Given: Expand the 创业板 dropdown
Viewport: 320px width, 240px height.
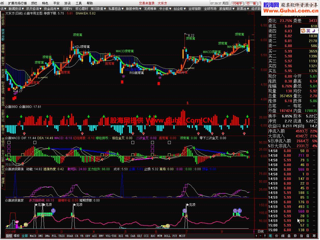Looking at the screenshot, I should [x=180, y=9].
